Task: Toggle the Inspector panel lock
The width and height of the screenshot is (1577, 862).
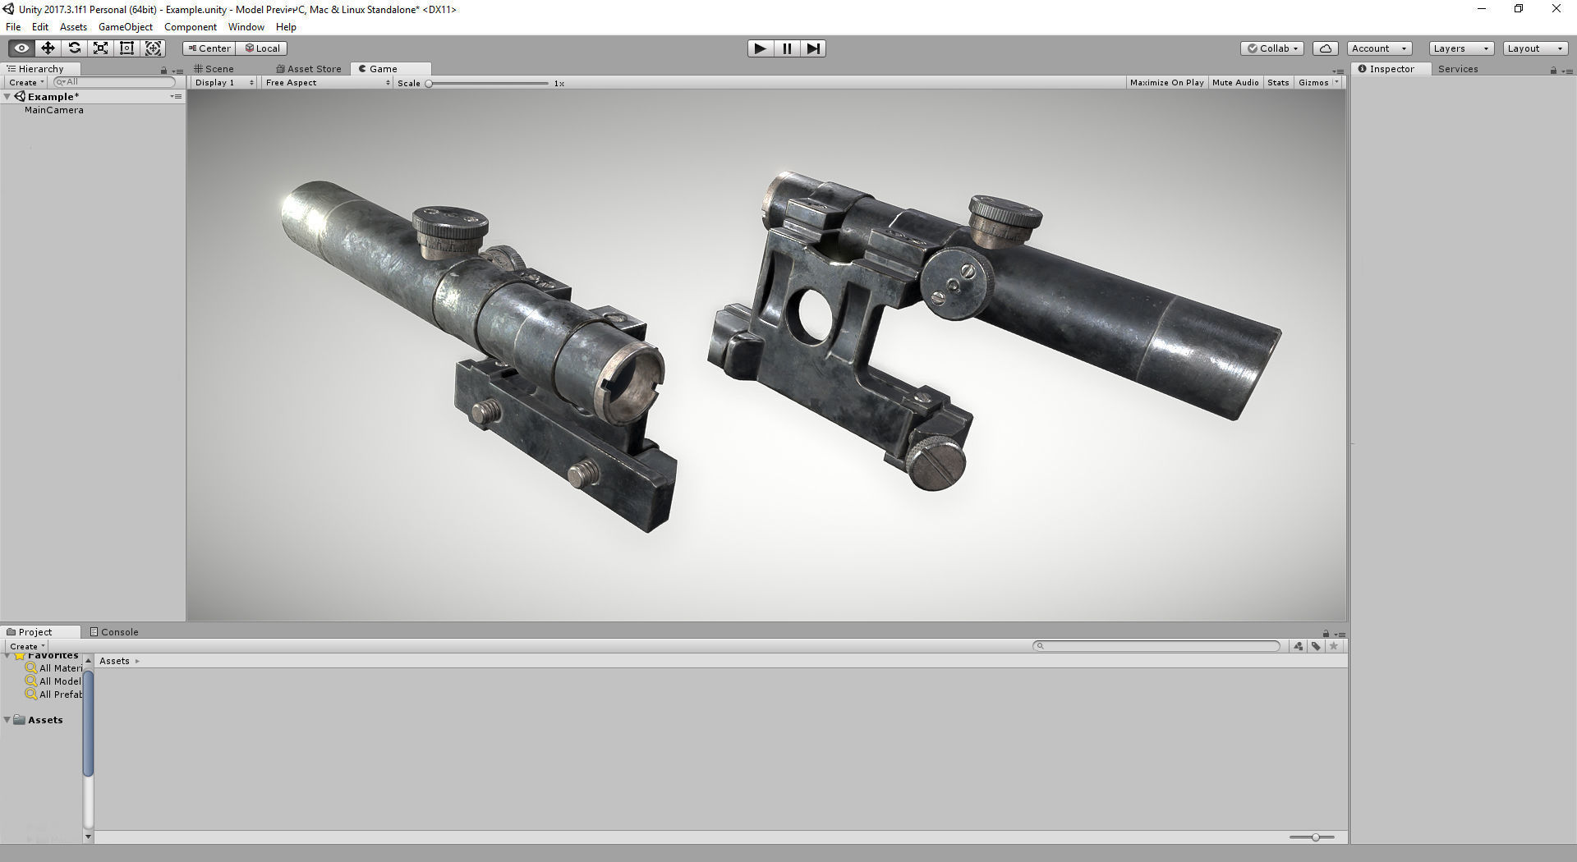Action: pyautogui.click(x=1553, y=71)
